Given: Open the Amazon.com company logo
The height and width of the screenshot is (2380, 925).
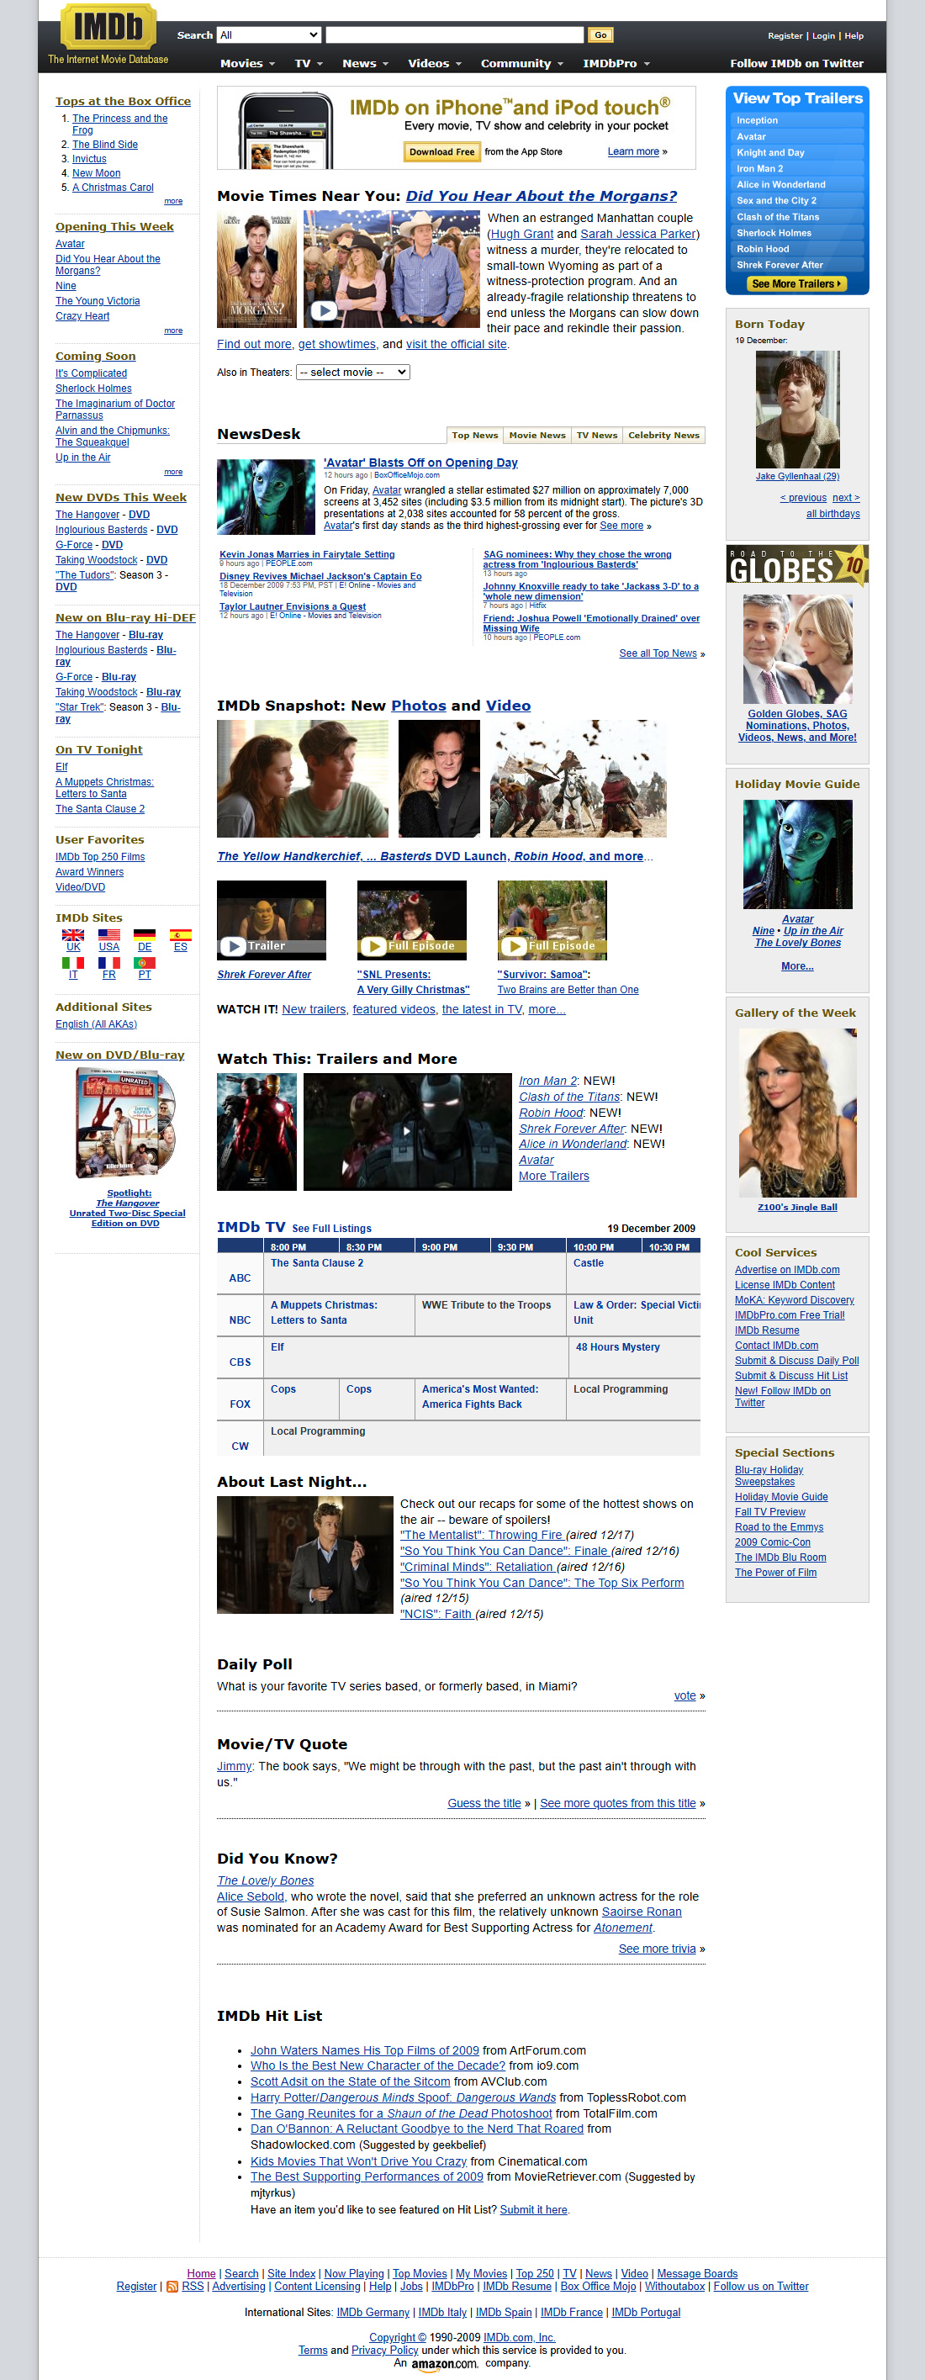Looking at the screenshot, I should point(445,2364).
